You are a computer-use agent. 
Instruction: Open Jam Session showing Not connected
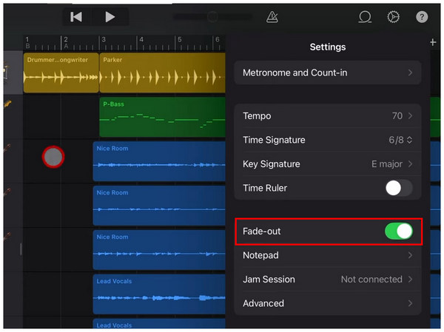click(x=327, y=280)
